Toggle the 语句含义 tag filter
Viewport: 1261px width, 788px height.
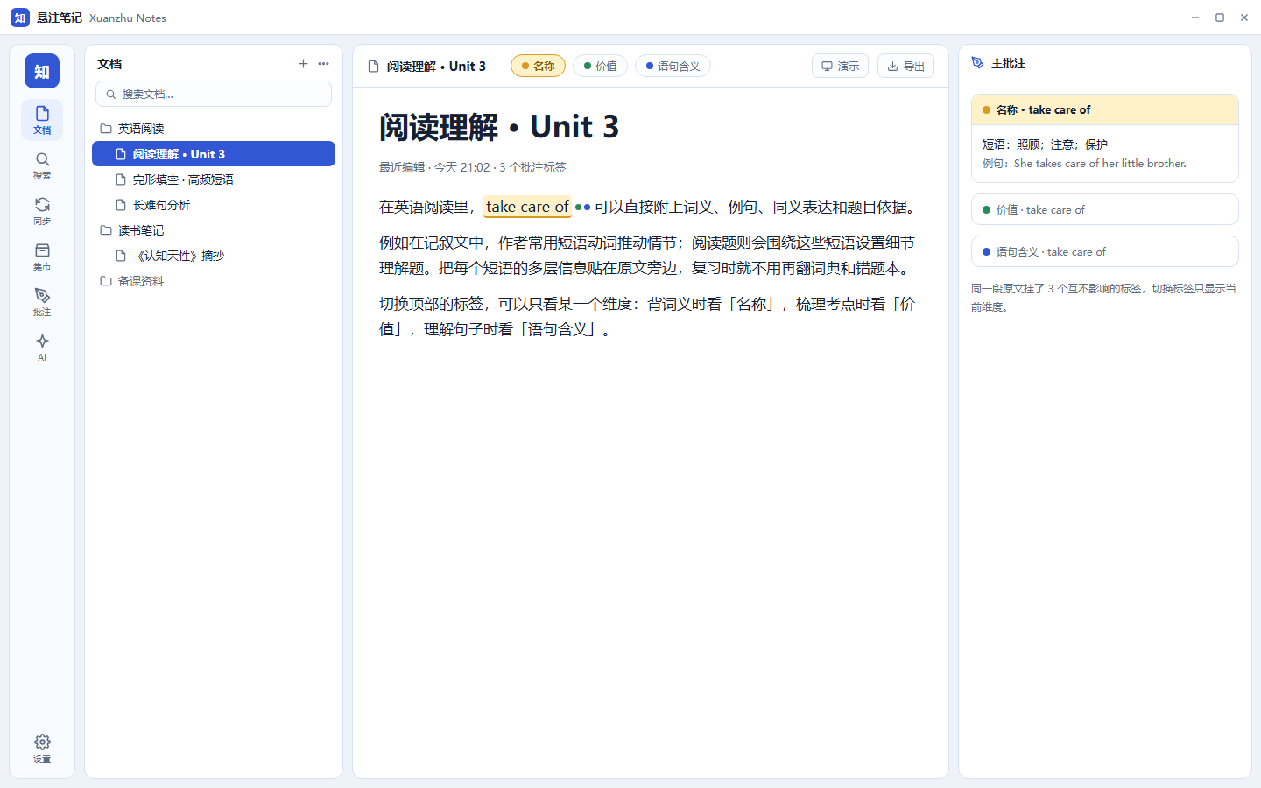pos(673,66)
